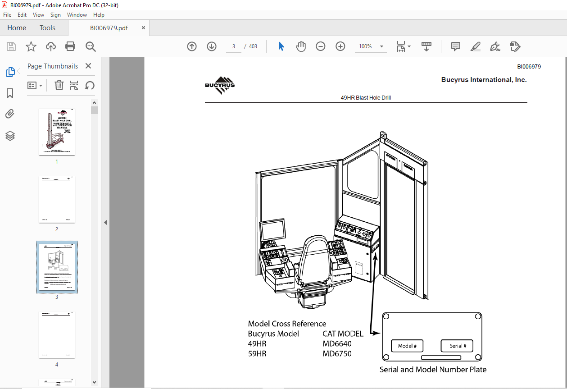Click the scrolling mode keyboard icon
This screenshot has width=567, height=389.
(x=426, y=46)
